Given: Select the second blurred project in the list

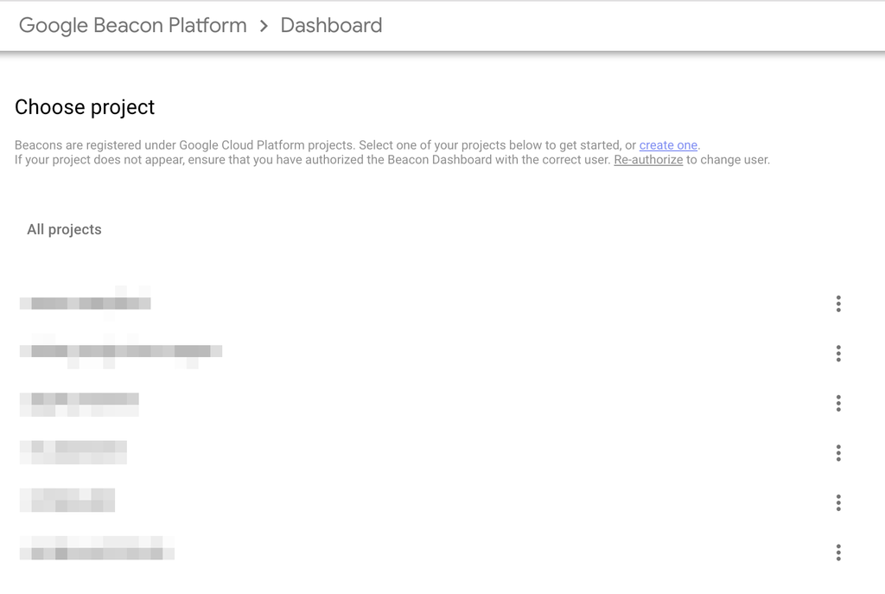Looking at the screenshot, I should (121, 351).
